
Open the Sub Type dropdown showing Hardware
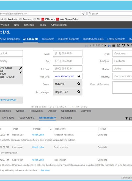122,61
